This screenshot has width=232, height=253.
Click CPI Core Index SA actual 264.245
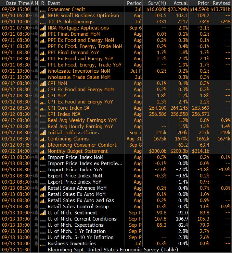pos(179,108)
